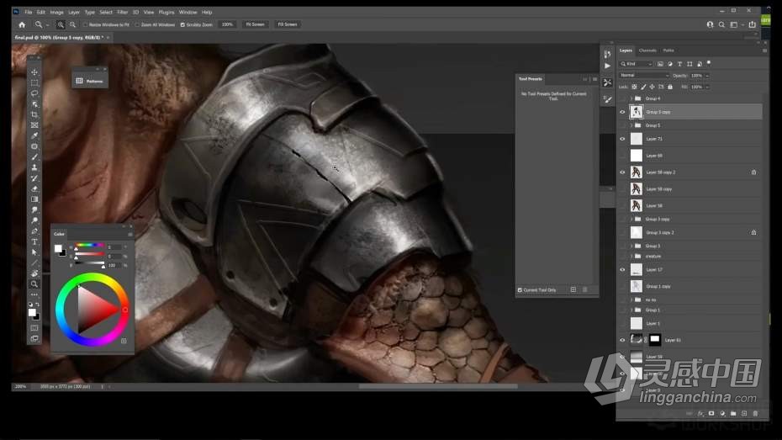The width and height of the screenshot is (782, 440).
Task: Select the Rectangular Marquee tool
Action: click(x=34, y=82)
